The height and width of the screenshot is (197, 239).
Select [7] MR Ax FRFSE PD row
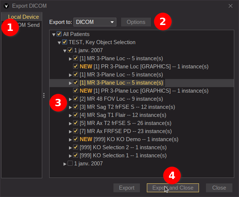(126, 131)
